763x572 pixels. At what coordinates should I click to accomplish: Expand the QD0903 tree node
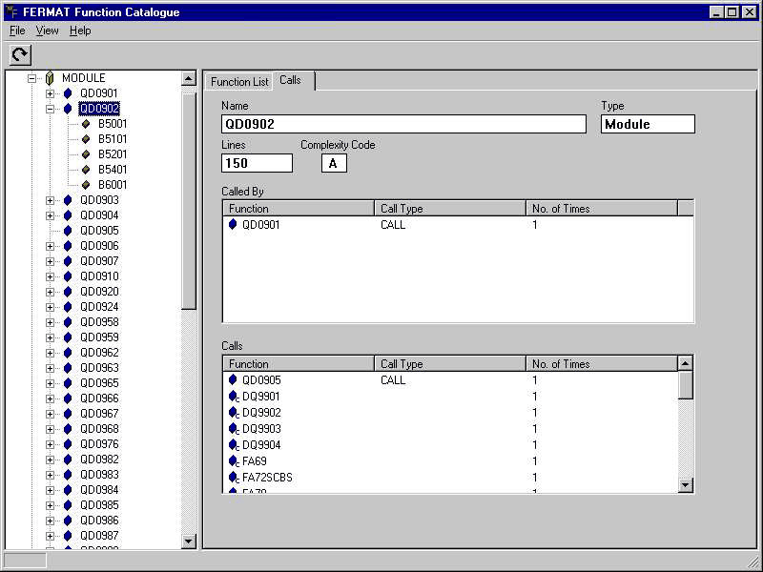(x=51, y=200)
